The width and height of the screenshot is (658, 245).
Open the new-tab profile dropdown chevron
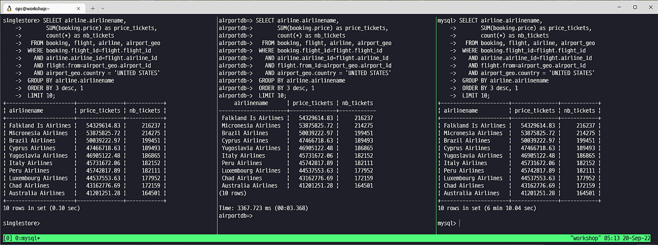103,8
